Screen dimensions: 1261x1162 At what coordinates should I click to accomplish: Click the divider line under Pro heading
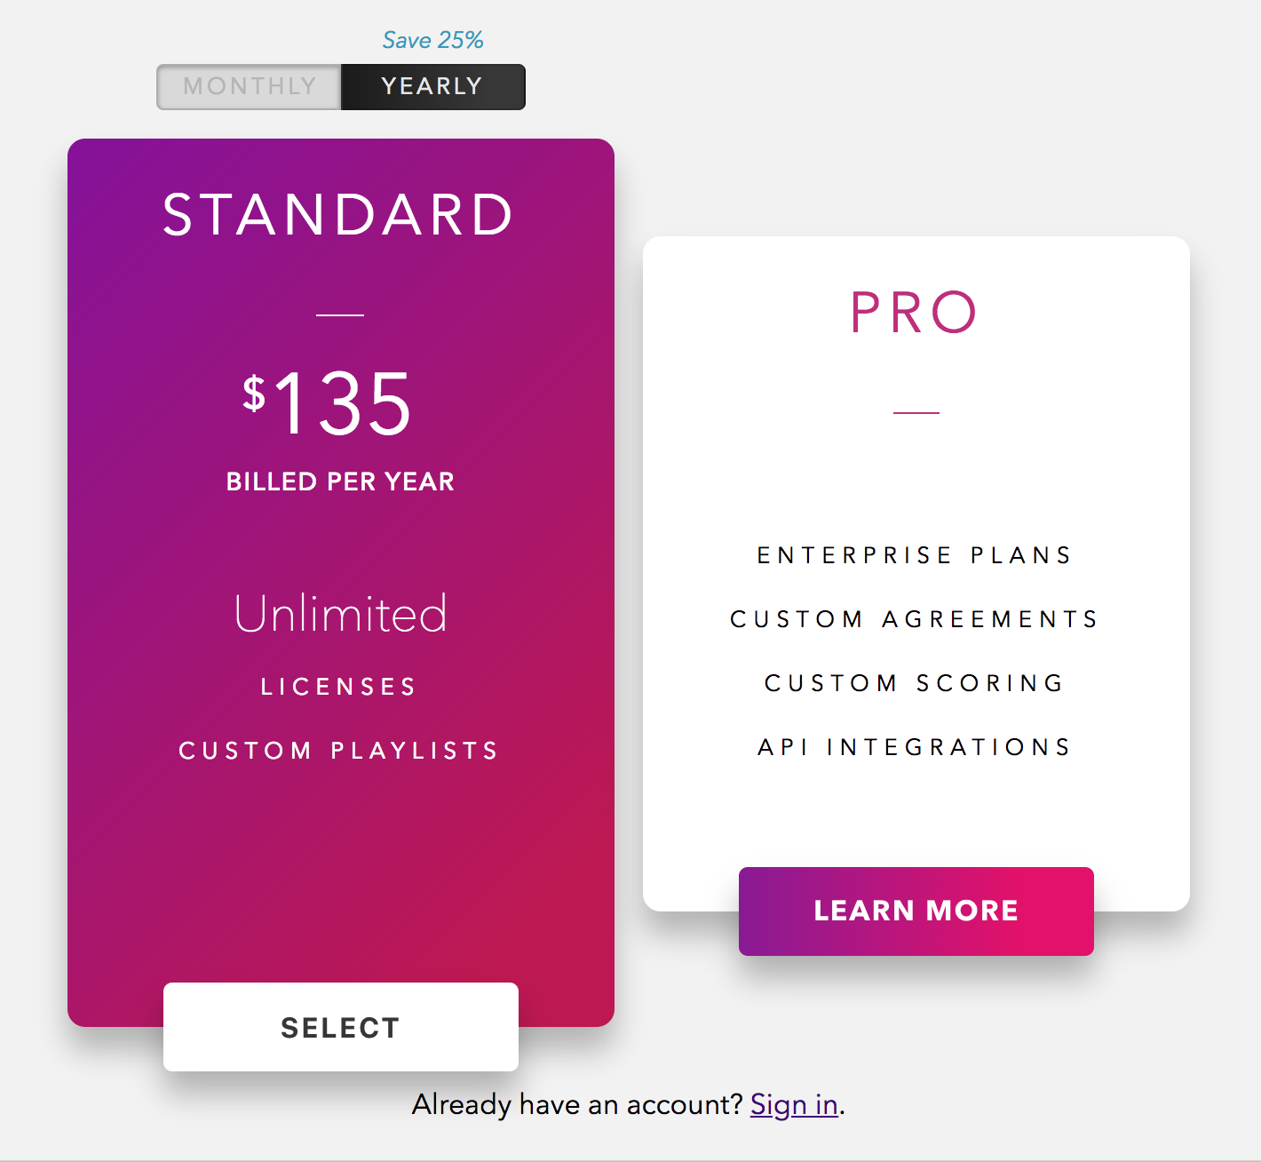(916, 413)
